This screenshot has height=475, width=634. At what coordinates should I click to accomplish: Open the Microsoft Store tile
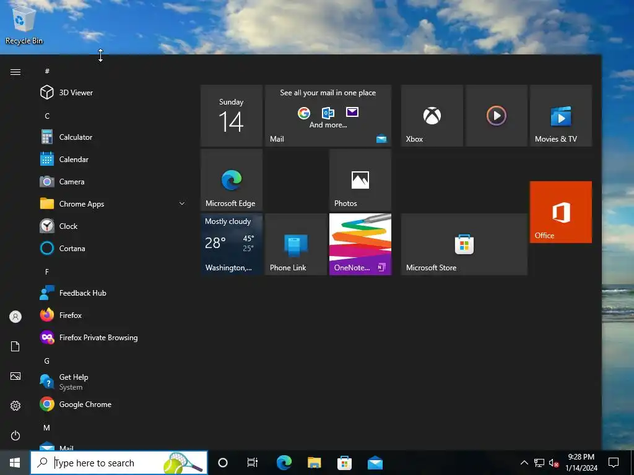pyautogui.click(x=464, y=244)
